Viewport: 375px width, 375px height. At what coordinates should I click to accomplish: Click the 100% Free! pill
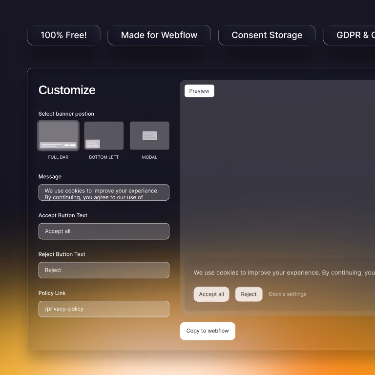point(63,35)
